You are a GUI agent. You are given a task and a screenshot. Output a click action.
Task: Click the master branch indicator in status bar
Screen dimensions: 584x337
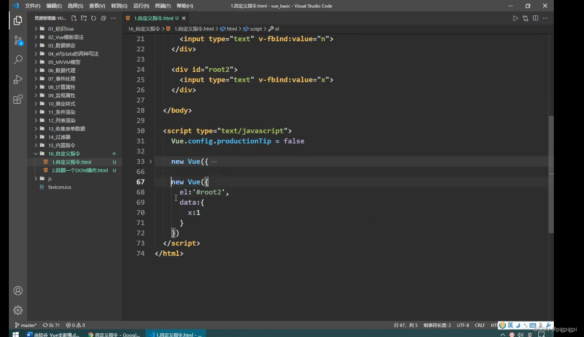pos(26,325)
